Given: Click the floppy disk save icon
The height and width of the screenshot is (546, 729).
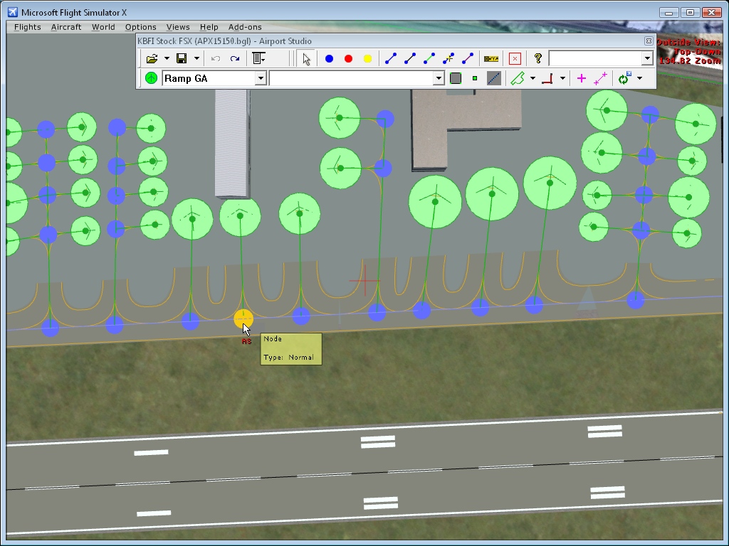Looking at the screenshot, I should point(182,58).
